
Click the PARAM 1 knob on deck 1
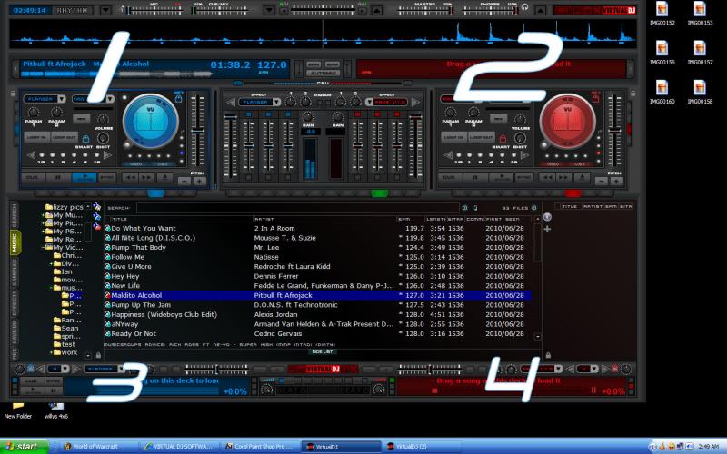click(x=34, y=112)
